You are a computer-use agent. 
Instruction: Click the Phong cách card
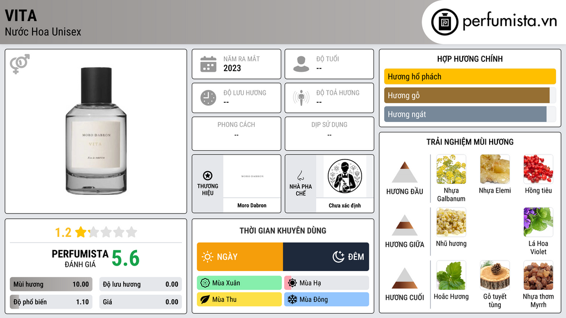pyautogui.click(x=237, y=134)
